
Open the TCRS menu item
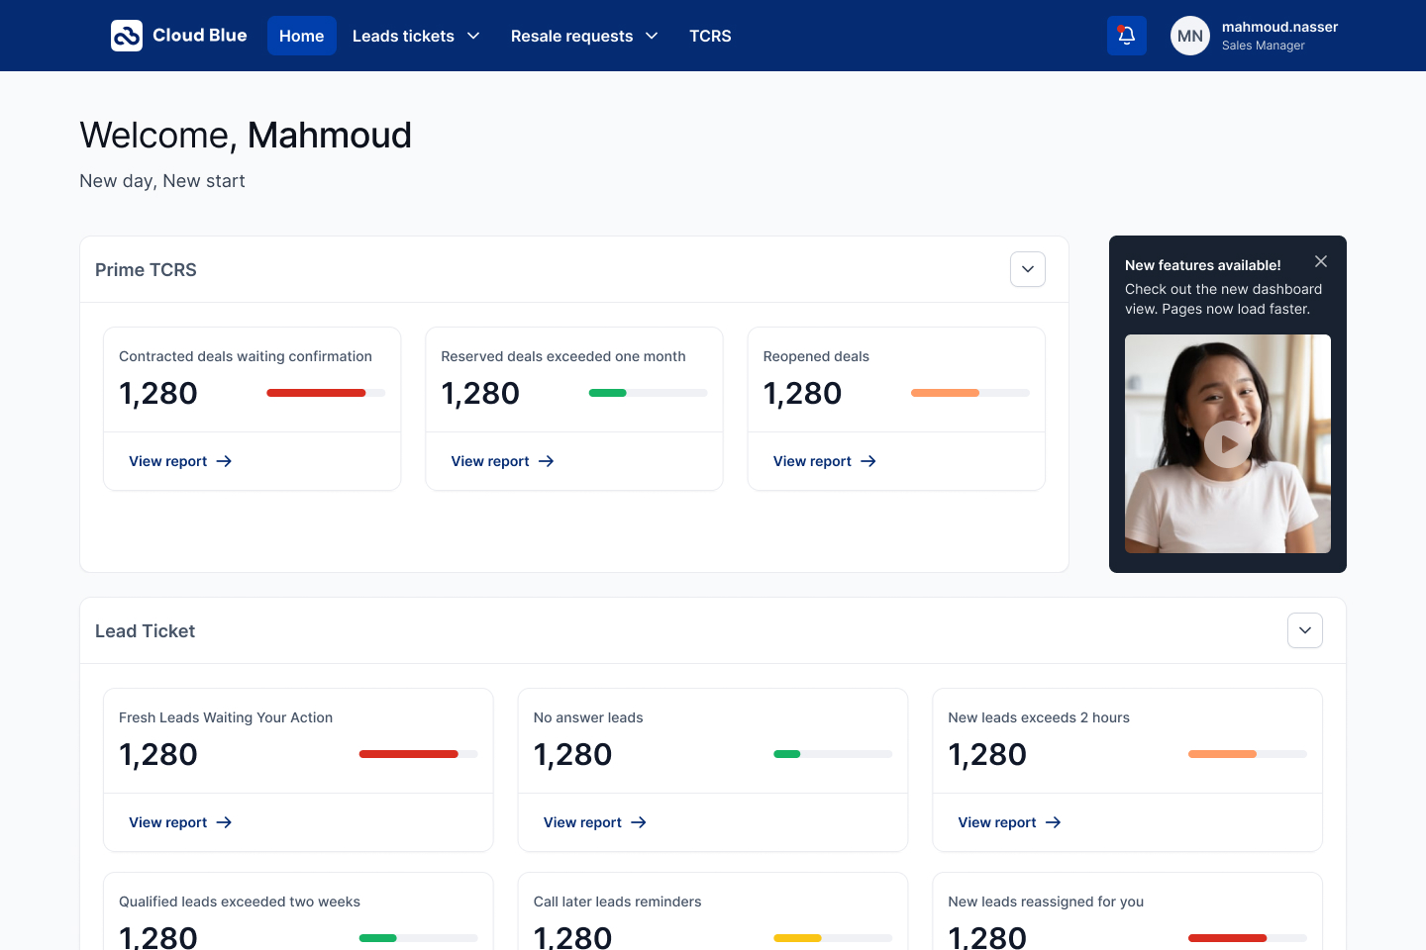pyautogui.click(x=710, y=36)
